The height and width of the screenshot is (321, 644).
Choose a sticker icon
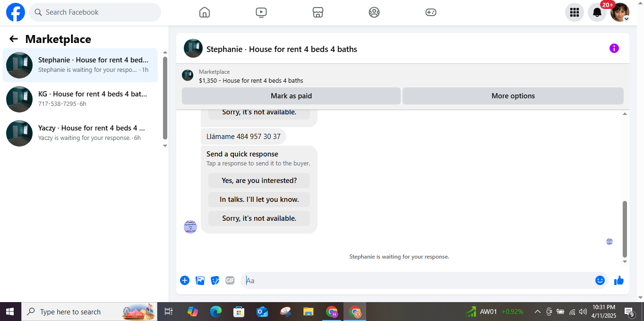tap(215, 280)
